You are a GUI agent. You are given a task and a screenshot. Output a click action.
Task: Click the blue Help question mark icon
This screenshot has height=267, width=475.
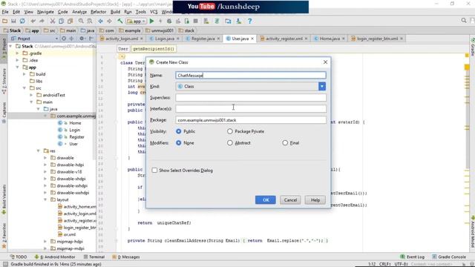click(x=249, y=22)
